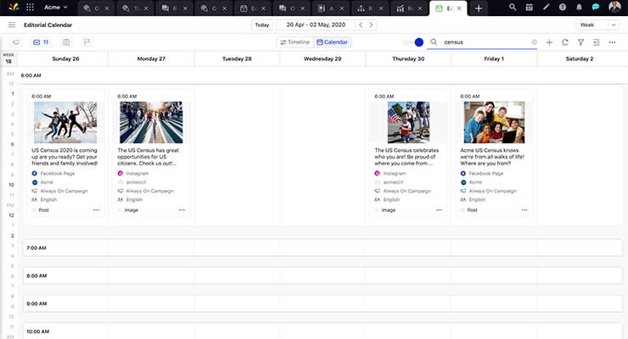Click the Today button
Screen dimensions: 628x339
(x=262, y=25)
